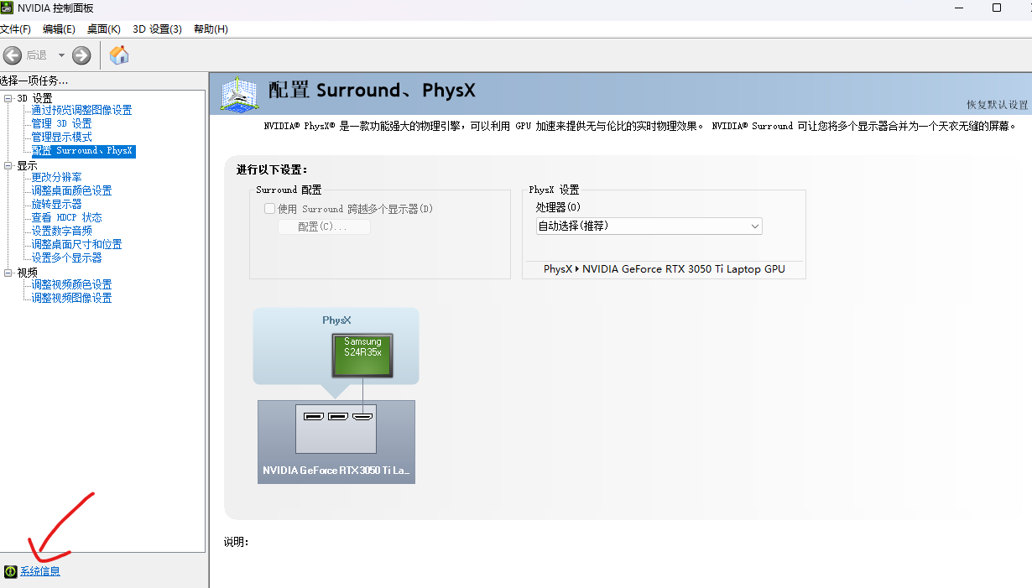The height and width of the screenshot is (588, 1032).
Task: Click 恢复默认设置 link
Action: tap(997, 105)
